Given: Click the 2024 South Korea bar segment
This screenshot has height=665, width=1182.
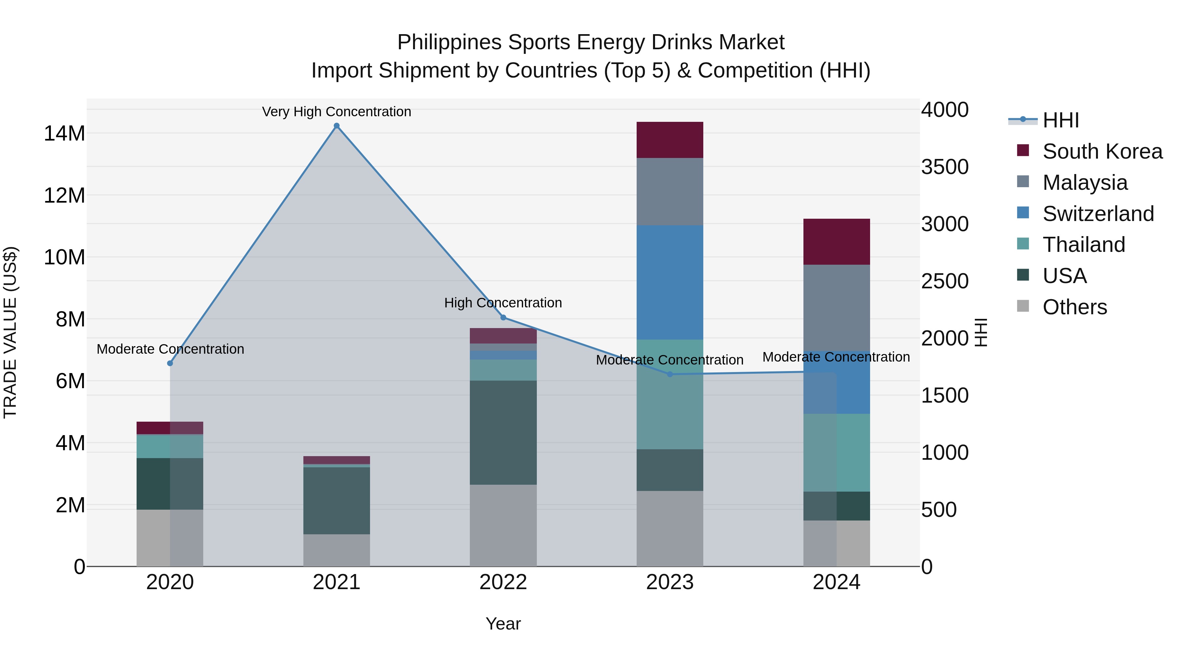Looking at the screenshot, I should pyautogui.click(x=837, y=242).
